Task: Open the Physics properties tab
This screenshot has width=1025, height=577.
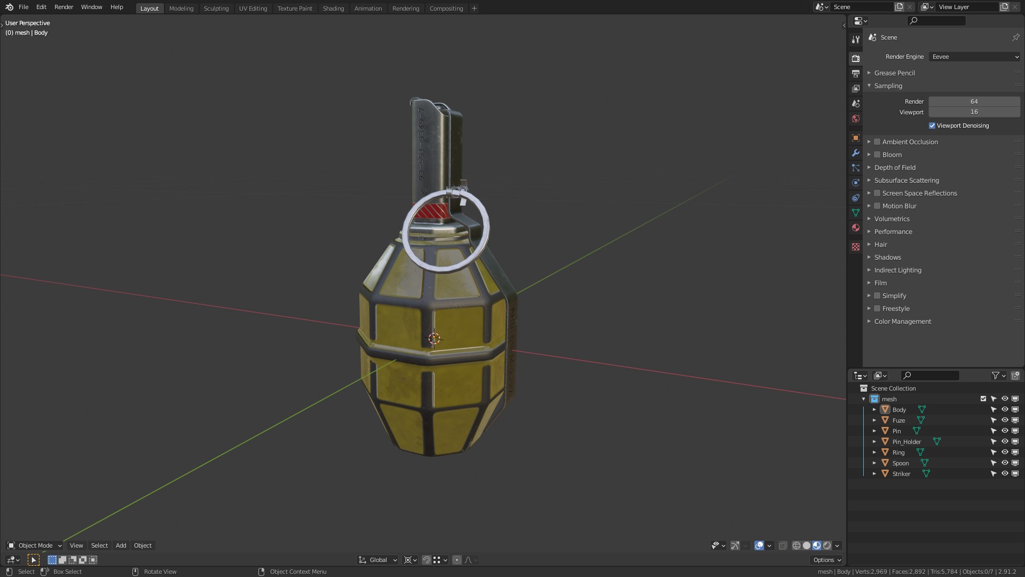Action: pyautogui.click(x=856, y=183)
